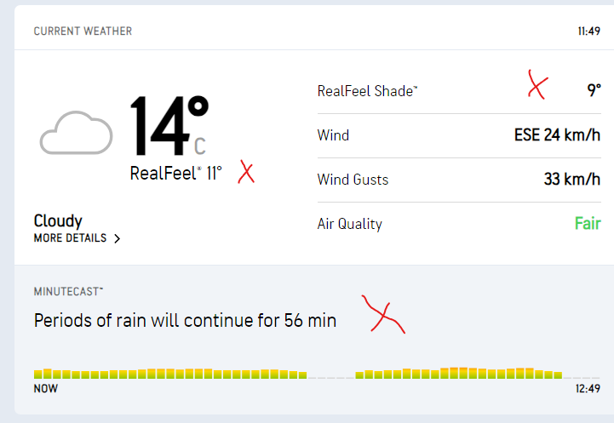Select the RealFeel 11° label
The width and height of the screenshot is (614, 423).
coord(175,174)
